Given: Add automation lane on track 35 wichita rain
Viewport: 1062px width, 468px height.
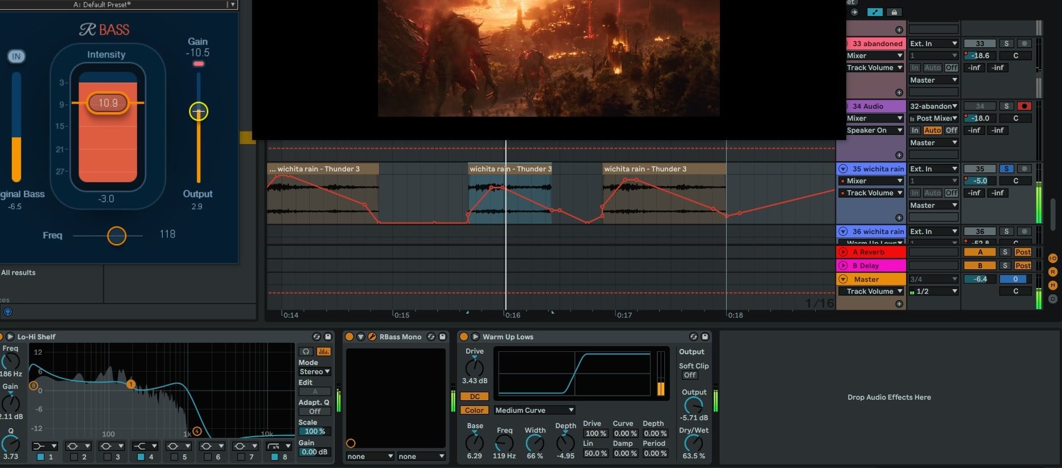Looking at the screenshot, I should click(899, 217).
